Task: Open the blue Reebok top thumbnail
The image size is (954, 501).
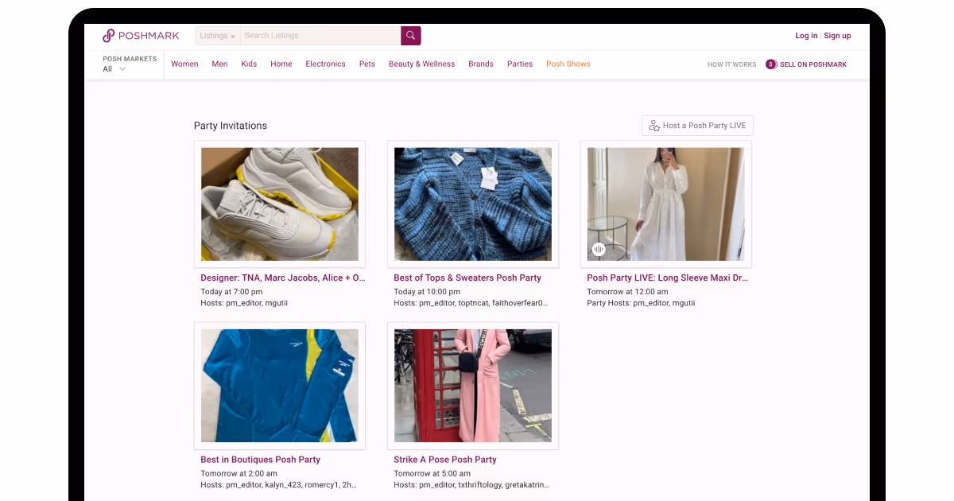Action: pyautogui.click(x=280, y=386)
